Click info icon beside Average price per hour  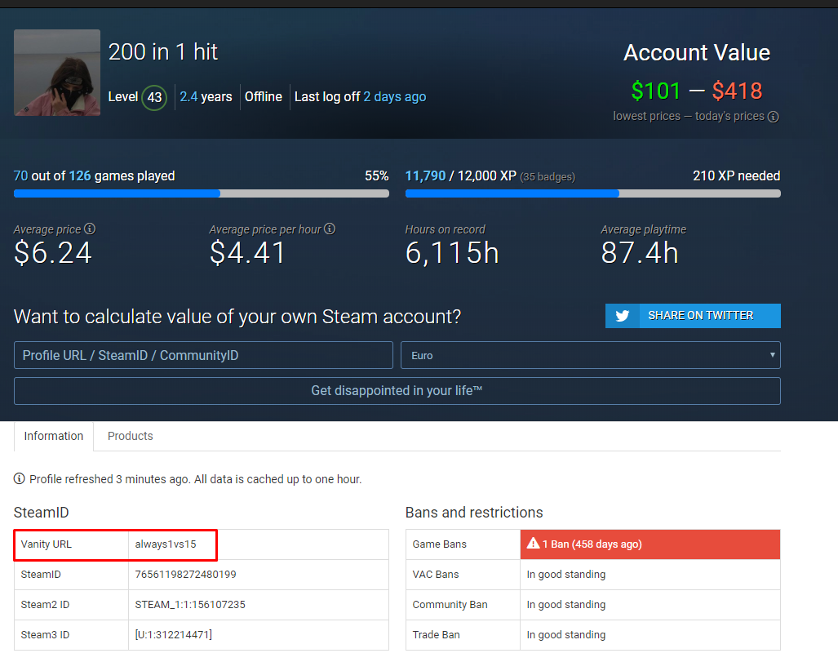[330, 229]
